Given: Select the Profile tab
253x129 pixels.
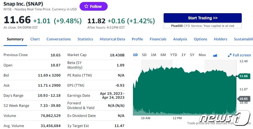Looking at the screenshot, I should pyautogui.click(x=137, y=39).
